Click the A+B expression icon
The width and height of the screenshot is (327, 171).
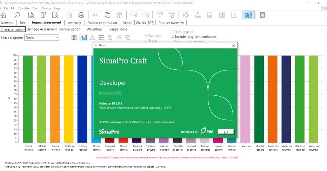click(160, 15)
